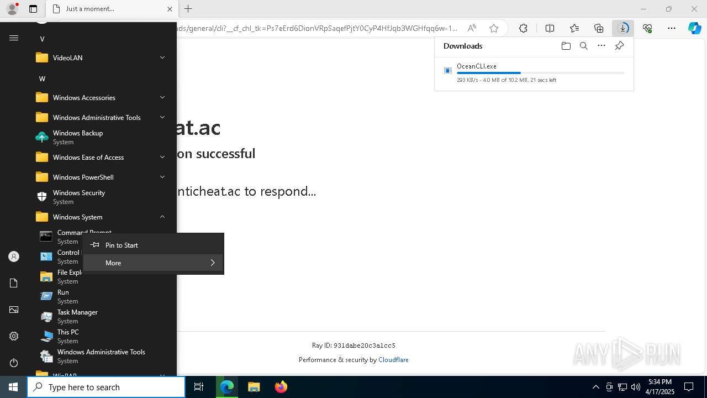The height and width of the screenshot is (398, 707).
Task: Open the tab actions menu icon
Action: (33, 9)
